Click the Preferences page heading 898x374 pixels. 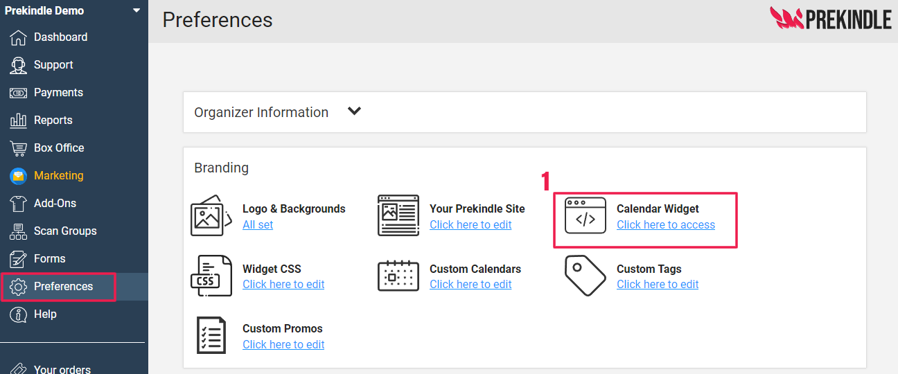pyautogui.click(x=218, y=20)
